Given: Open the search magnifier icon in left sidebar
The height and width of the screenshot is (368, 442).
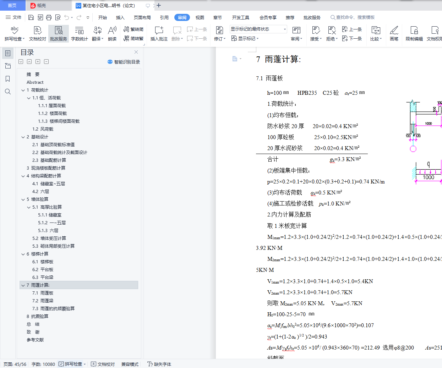Looking at the screenshot, I should 8,92.
